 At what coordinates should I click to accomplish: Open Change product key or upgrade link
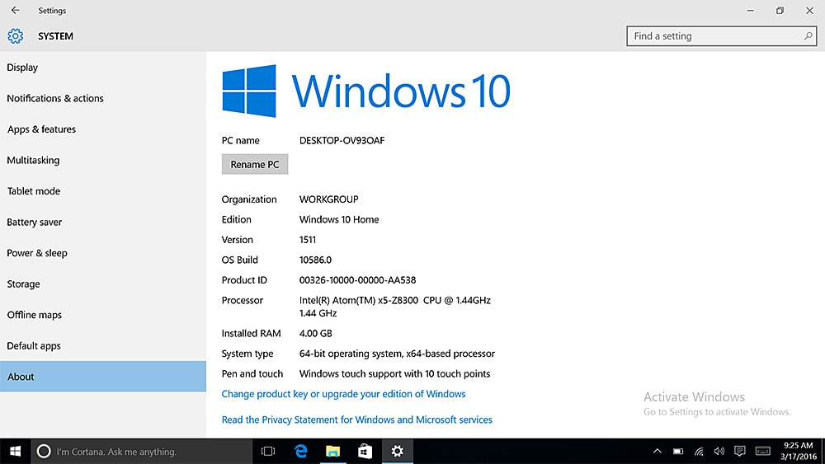(343, 394)
